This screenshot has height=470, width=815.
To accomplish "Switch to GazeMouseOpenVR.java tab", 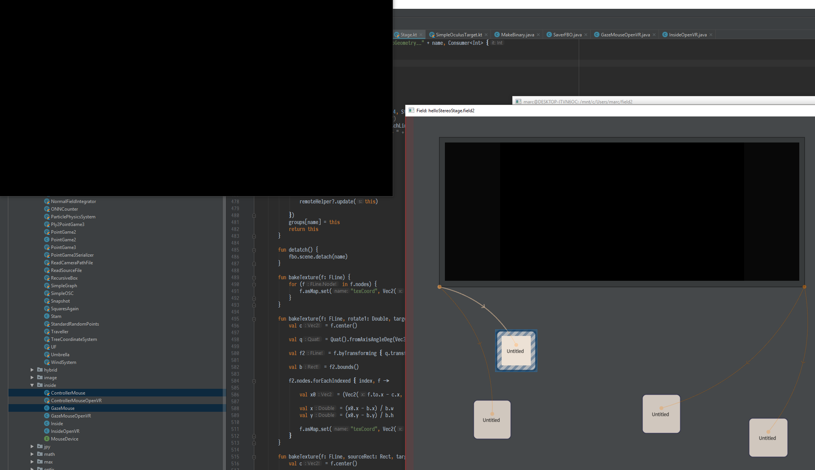I will pyautogui.click(x=625, y=35).
